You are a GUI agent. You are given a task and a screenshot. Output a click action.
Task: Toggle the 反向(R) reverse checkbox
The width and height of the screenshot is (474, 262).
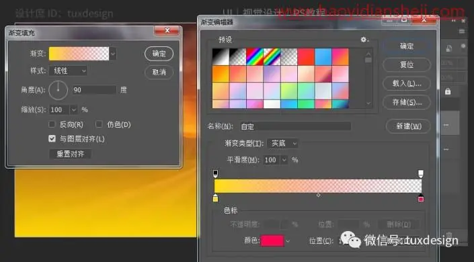pyautogui.click(x=52, y=124)
